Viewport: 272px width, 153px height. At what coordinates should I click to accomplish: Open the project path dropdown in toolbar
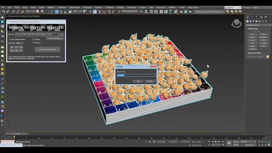[x=210, y=11]
